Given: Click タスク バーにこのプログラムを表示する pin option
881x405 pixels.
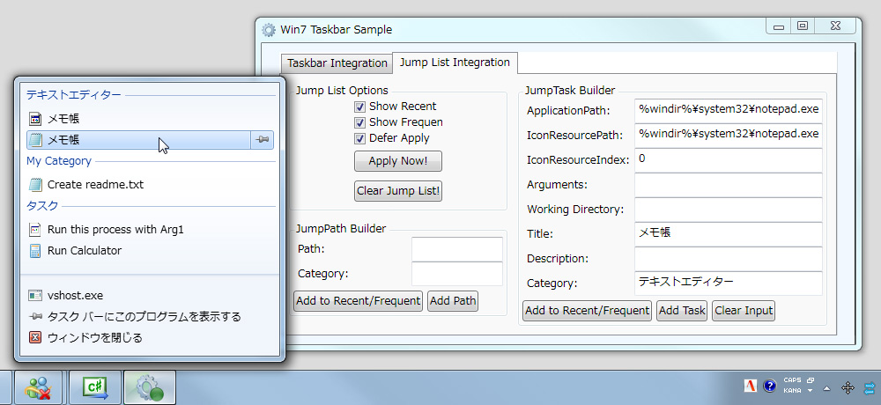Looking at the screenshot, I should click(x=150, y=317).
